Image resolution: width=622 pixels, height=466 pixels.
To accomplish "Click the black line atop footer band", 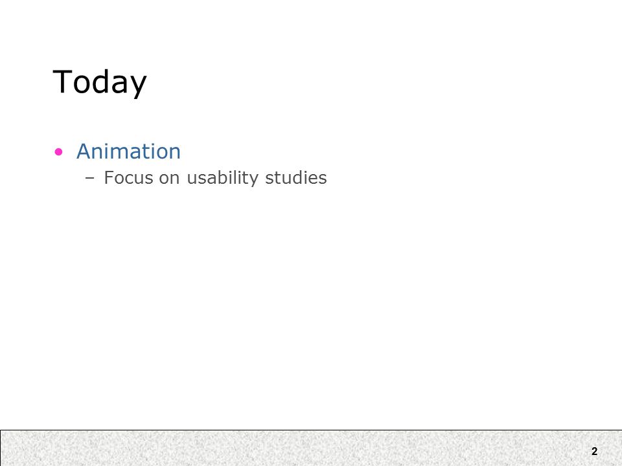I will 311,430.
